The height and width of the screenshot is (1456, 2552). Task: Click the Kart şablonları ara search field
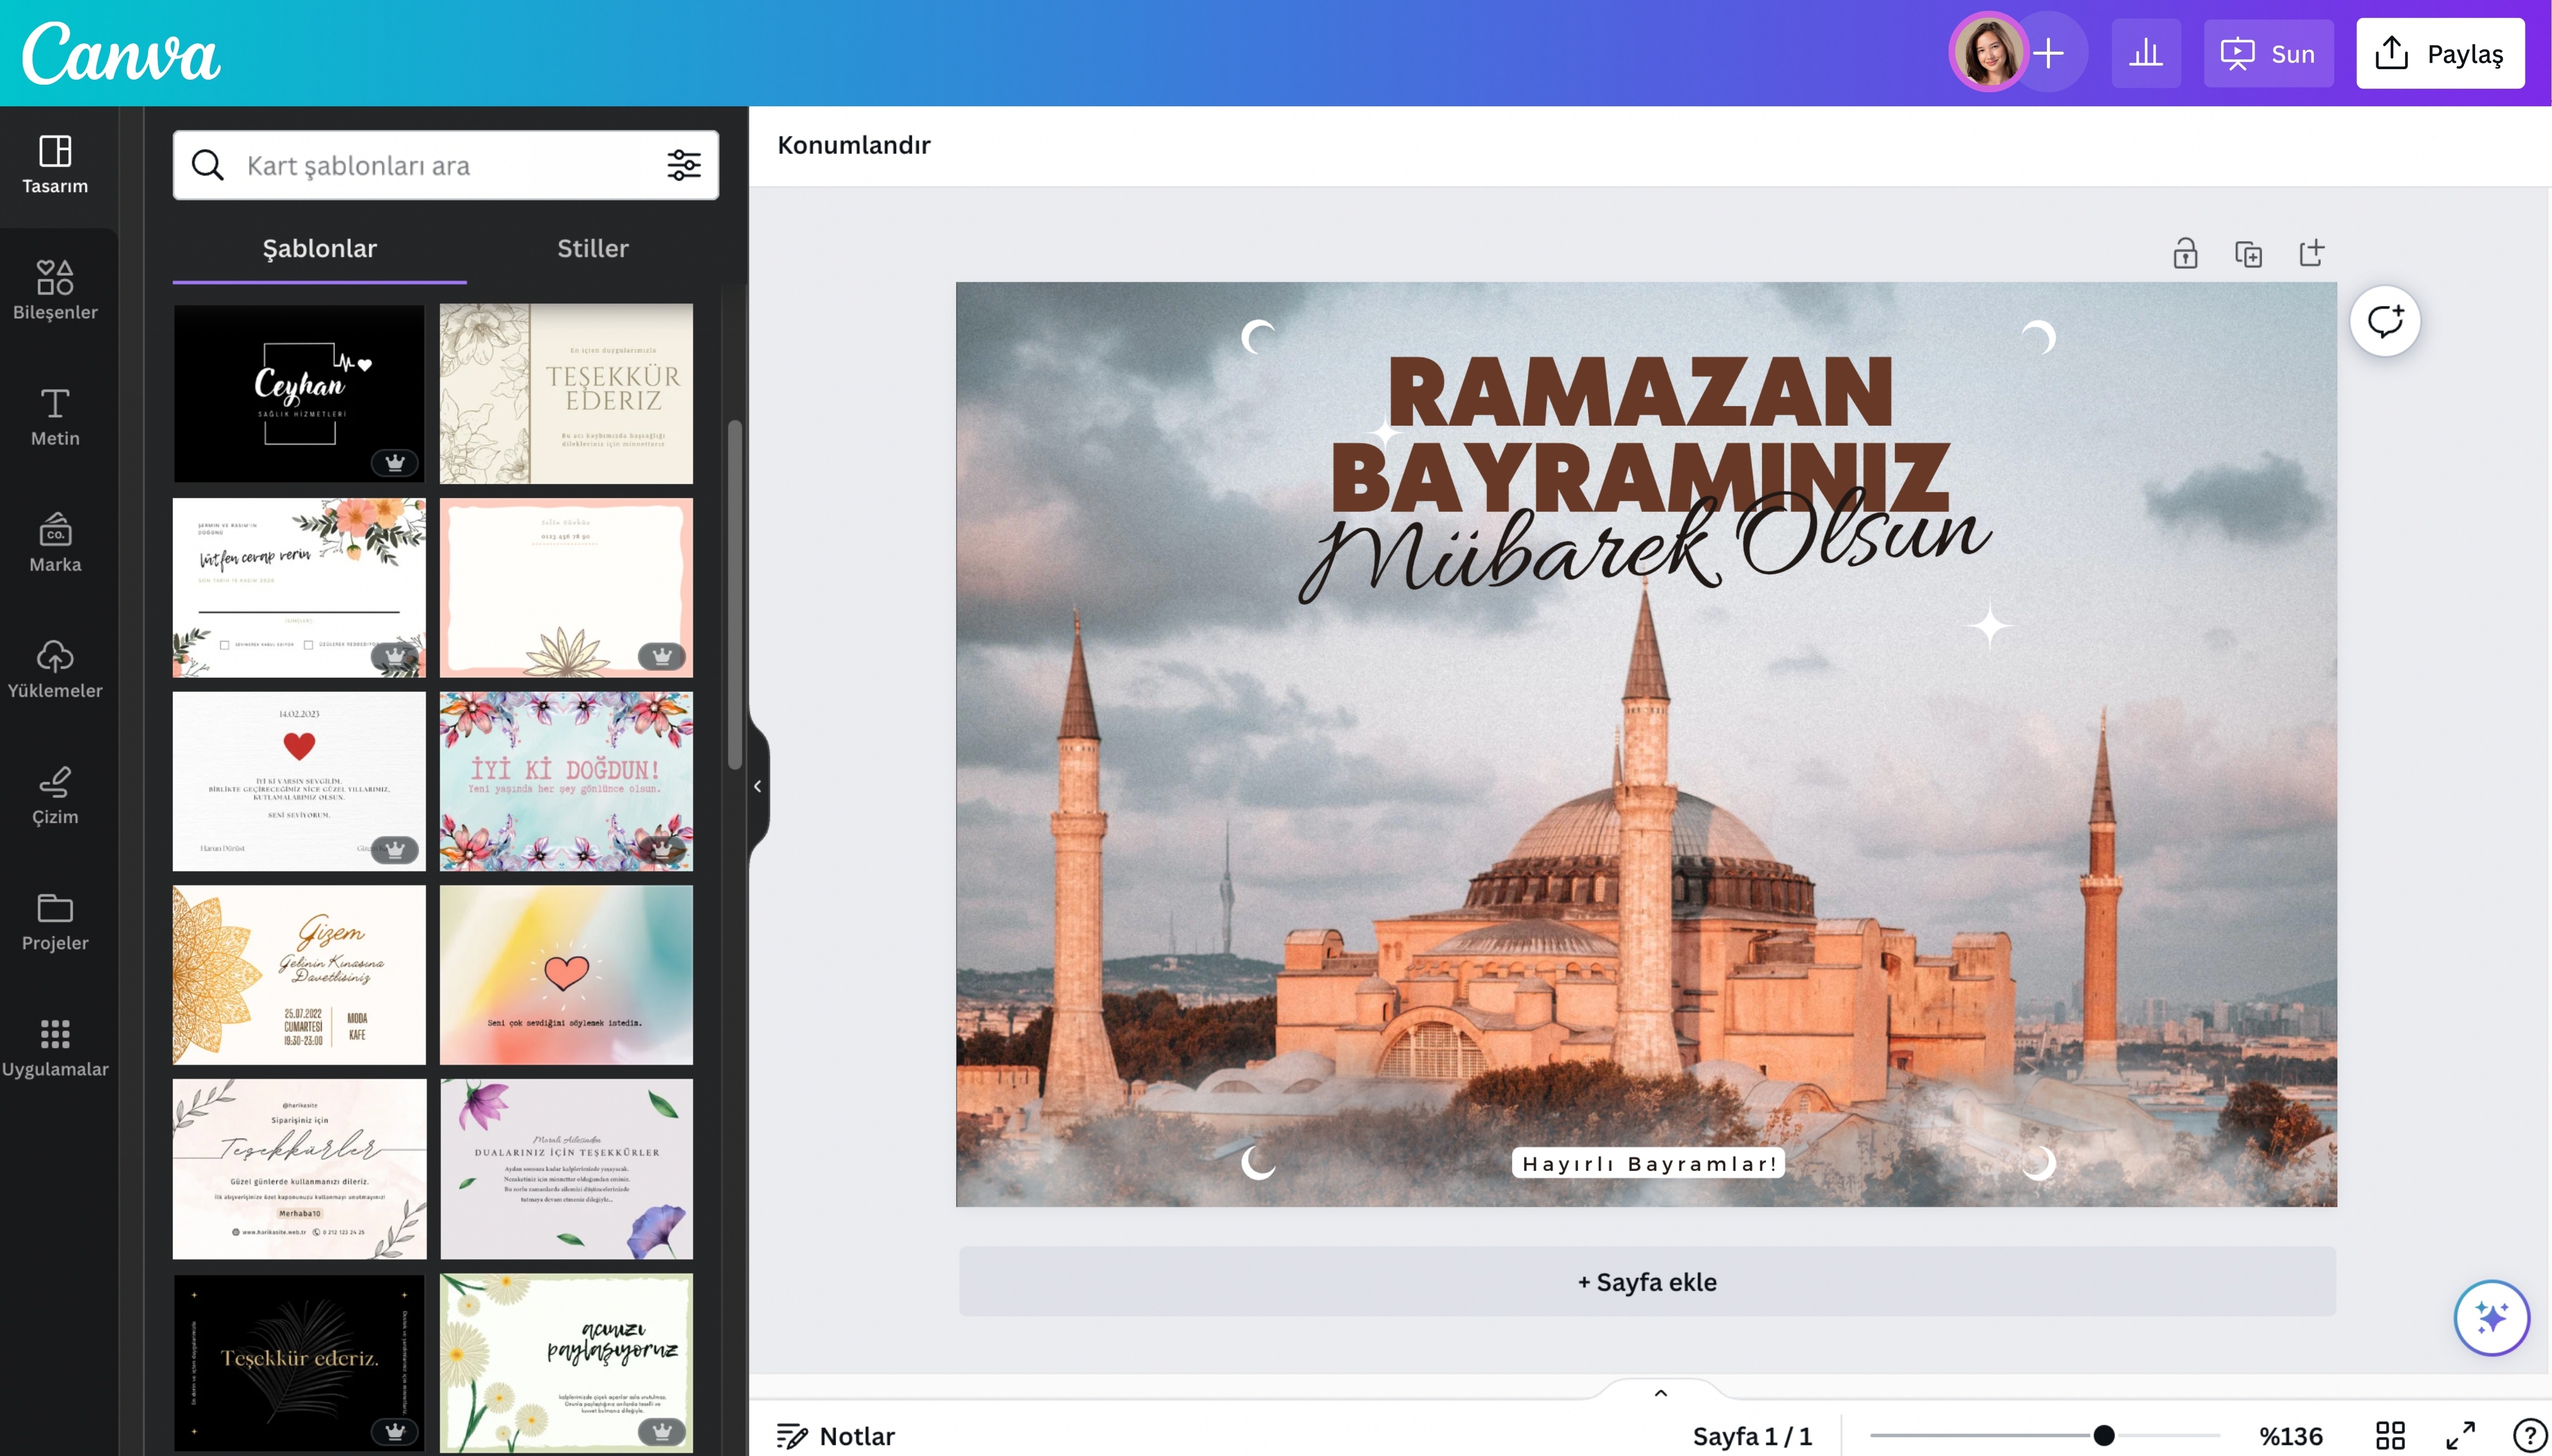(445, 165)
